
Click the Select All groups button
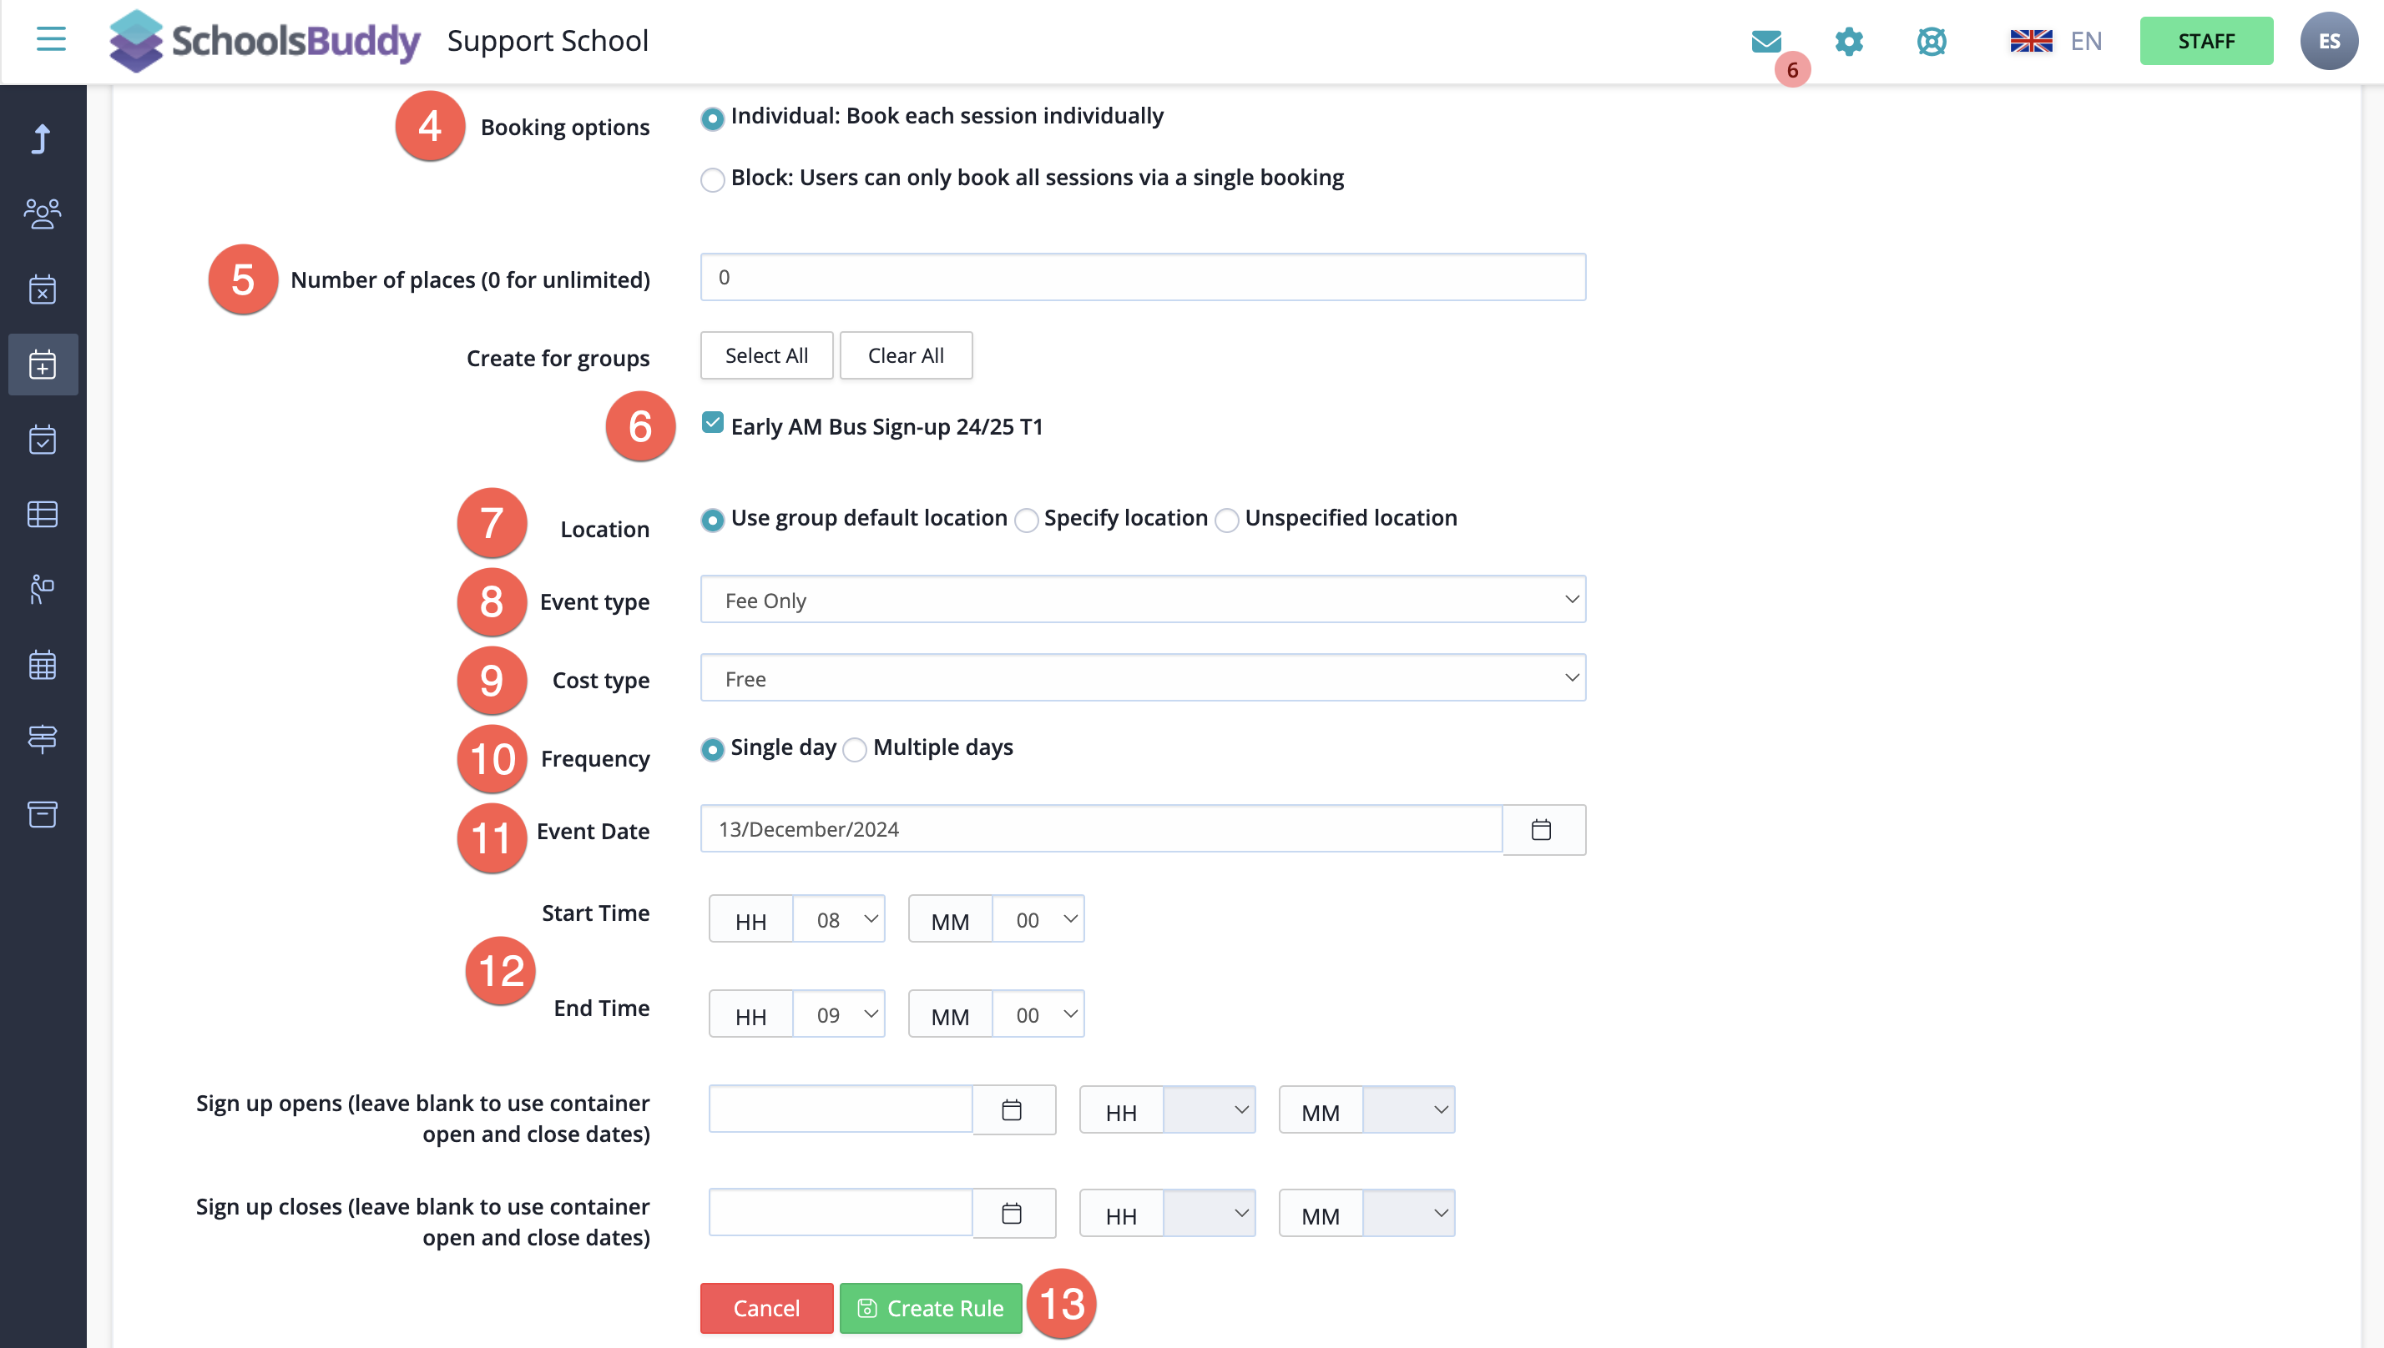767,355
